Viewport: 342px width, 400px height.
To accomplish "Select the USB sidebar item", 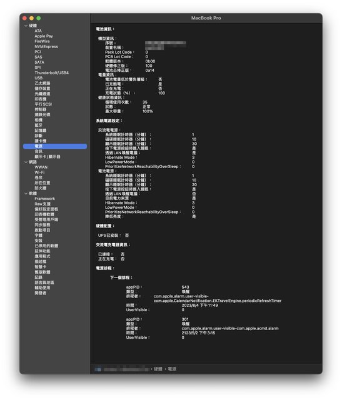I will coord(39,77).
